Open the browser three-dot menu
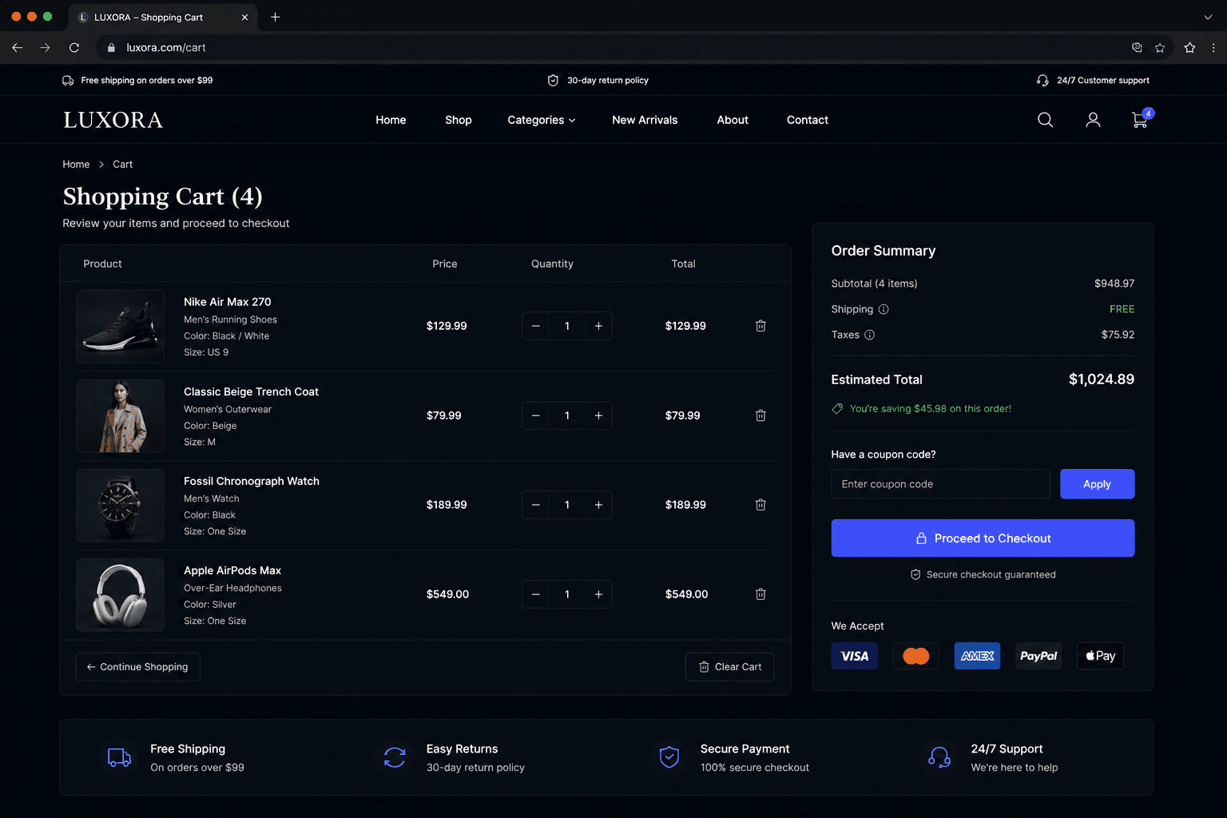This screenshot has height=818, width=1227. (1213, 48)
